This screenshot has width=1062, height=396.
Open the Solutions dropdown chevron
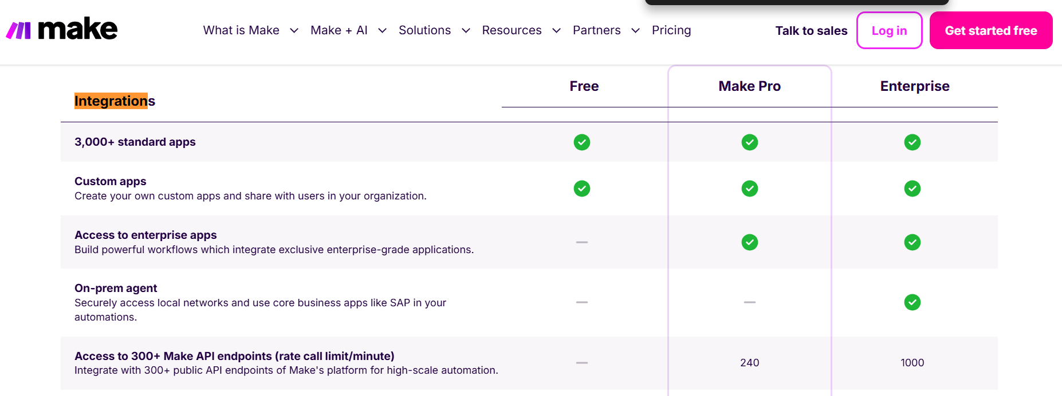point(466,31)
